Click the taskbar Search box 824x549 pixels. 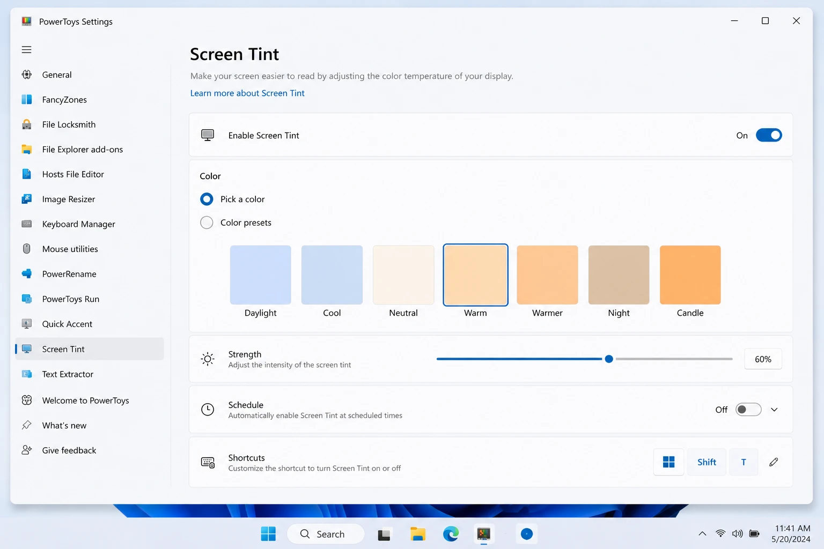(326, 534)
